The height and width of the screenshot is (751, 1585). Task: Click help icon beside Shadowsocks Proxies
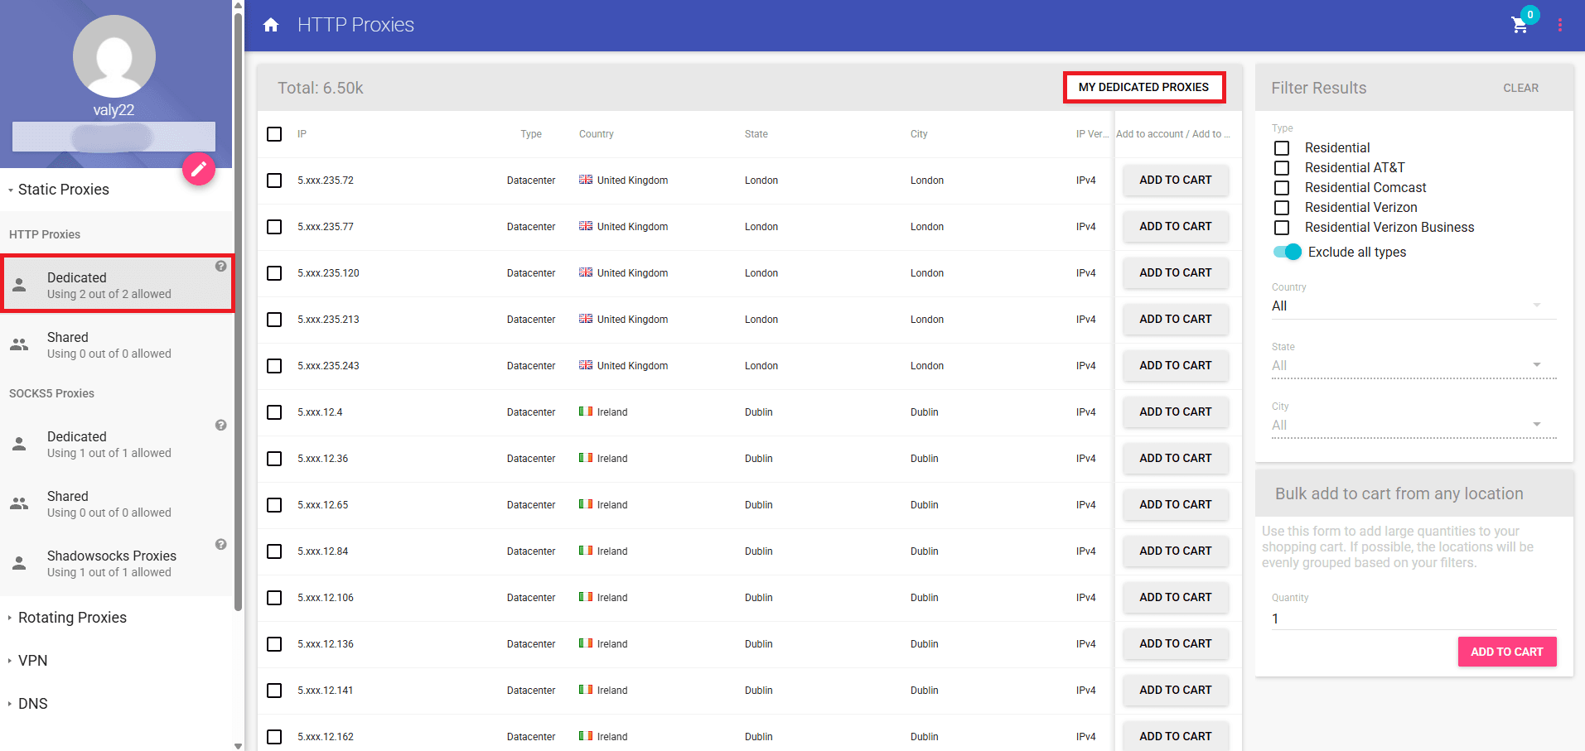[221, 545]
